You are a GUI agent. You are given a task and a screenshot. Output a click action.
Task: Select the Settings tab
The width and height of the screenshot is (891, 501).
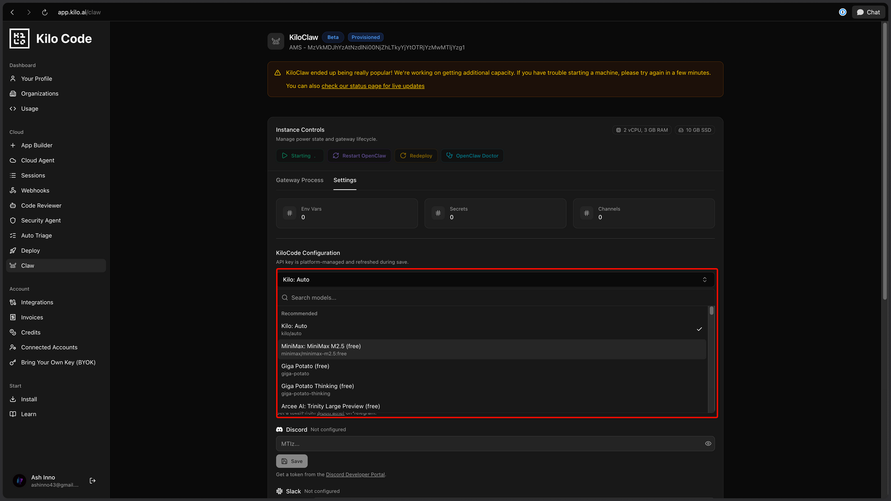pos(345,180)
